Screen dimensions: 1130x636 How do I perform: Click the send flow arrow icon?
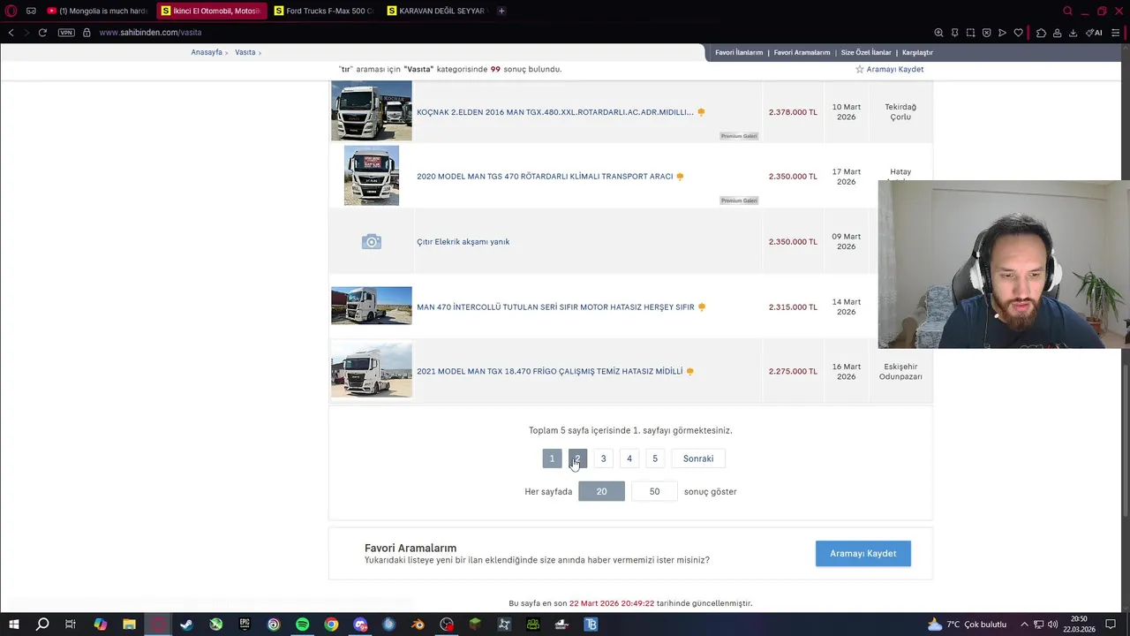(1002, 33)
